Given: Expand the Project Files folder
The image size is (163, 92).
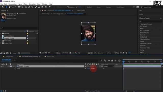Looking at the screenshot, I should 1,43.
